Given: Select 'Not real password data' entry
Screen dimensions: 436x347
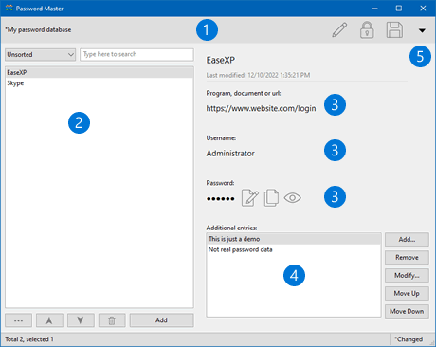Looking at the screenshot, I should [x=294, y=249].
